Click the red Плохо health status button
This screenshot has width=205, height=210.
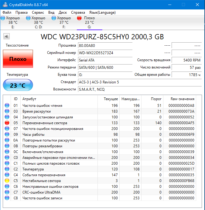18,59
